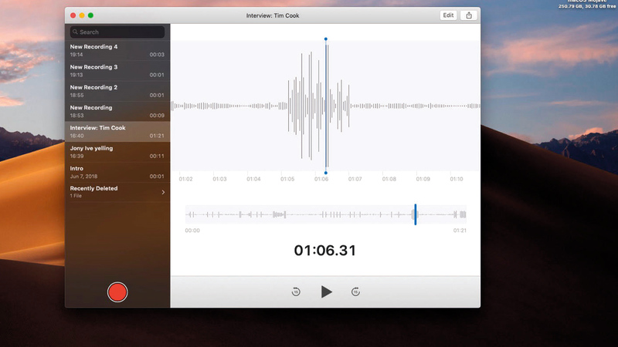This screenshot has width=618, height=347.
Task: Play the Tim Cook interview recording
Action: [x=326, y=291]
